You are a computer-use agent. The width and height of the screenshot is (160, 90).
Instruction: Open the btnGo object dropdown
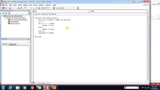pos(88,11)
